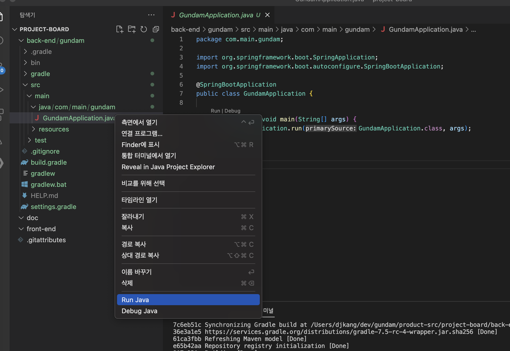Open explorer more actions ellipsis menu
510x351 pixels.
151,15
